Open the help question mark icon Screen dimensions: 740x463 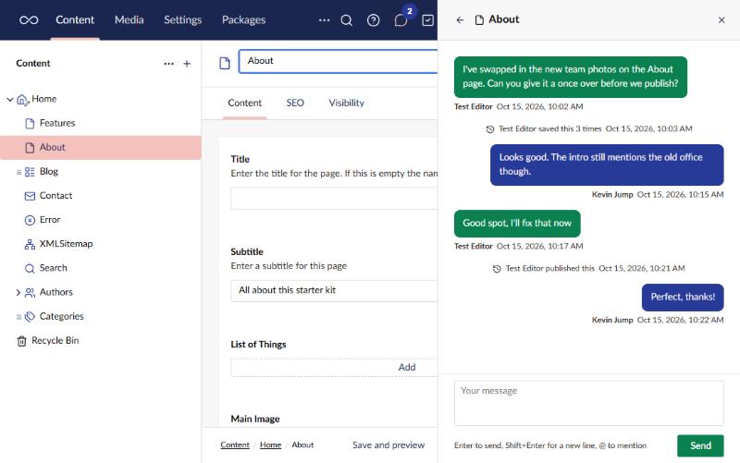click(x=374, y=19)
